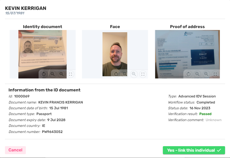Zoom out on the identity document image

(x=53, y=74)
